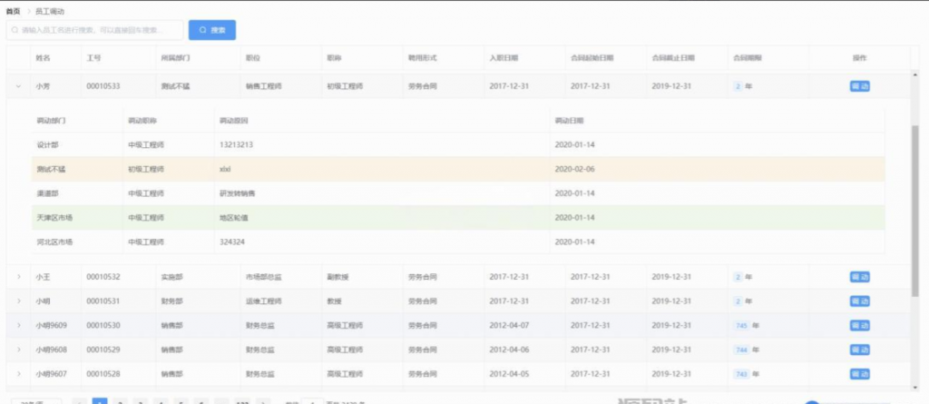
Task: Click 调动 button for 小明9609
Action: [x=860, y=326]
